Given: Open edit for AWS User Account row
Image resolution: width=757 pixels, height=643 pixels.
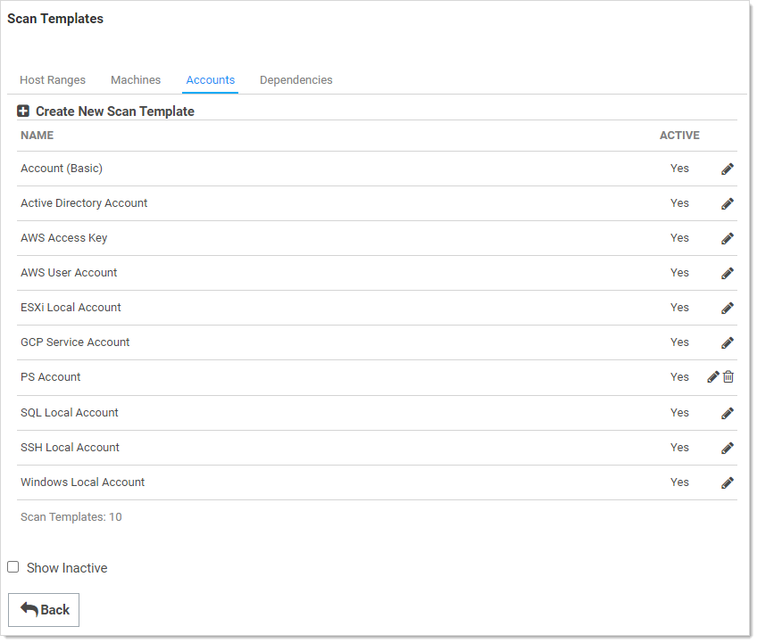Looking at the screenshot, I should [x=727, y=273].
